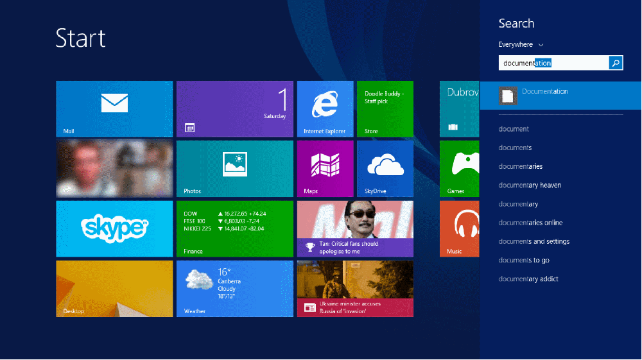Open the Calendar tile showing Saturday 1
This screenshot has height=360, width=642.
tap(234, 109)
